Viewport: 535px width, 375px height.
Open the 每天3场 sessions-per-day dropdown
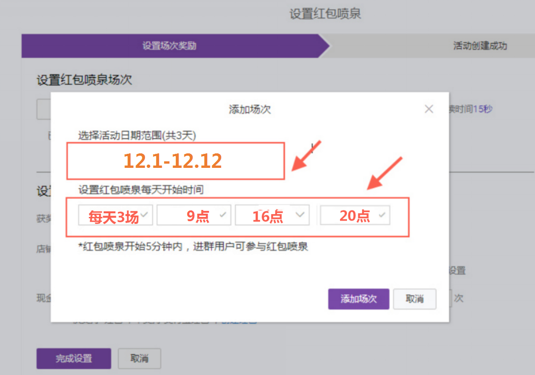pyautogui.click(x=116, y=216)
